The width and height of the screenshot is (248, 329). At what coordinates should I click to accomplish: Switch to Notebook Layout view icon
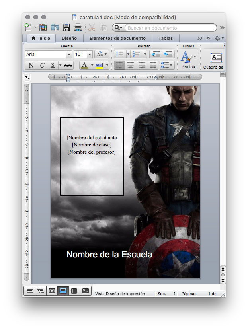click(x=74, y=291)
